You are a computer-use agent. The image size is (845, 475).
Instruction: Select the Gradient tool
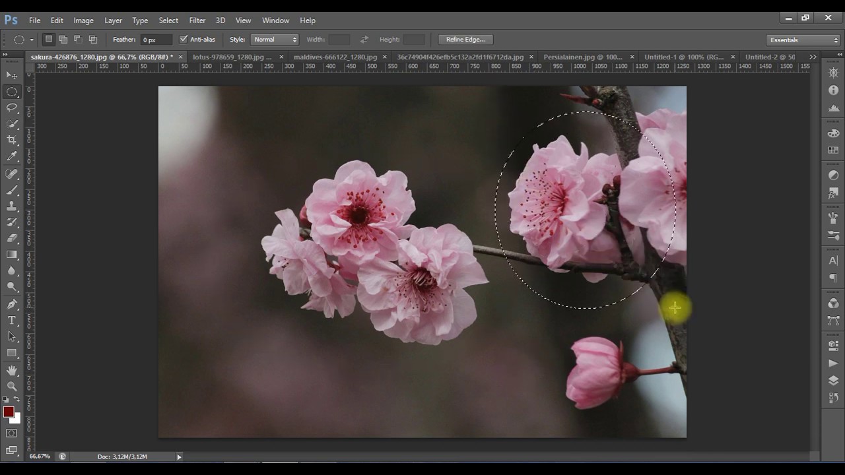click(12, 254)
